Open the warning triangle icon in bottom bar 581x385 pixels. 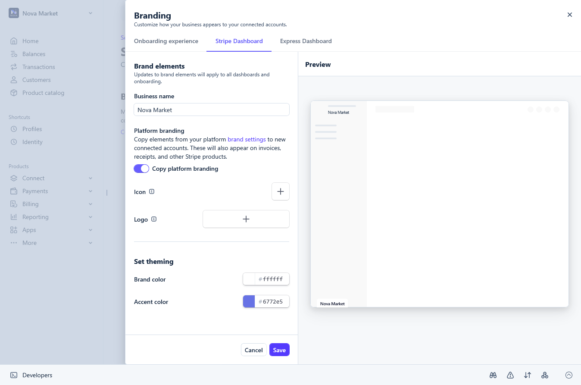point(510,375)
